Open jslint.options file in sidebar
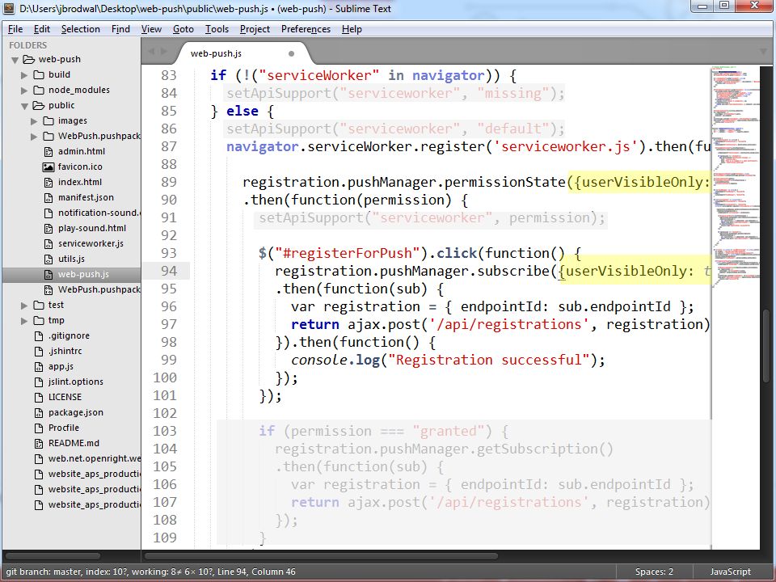 [76, 382]
